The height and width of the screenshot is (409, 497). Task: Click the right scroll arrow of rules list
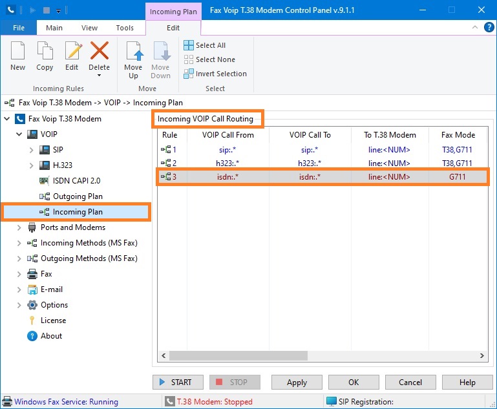click(x=481, y=355)
